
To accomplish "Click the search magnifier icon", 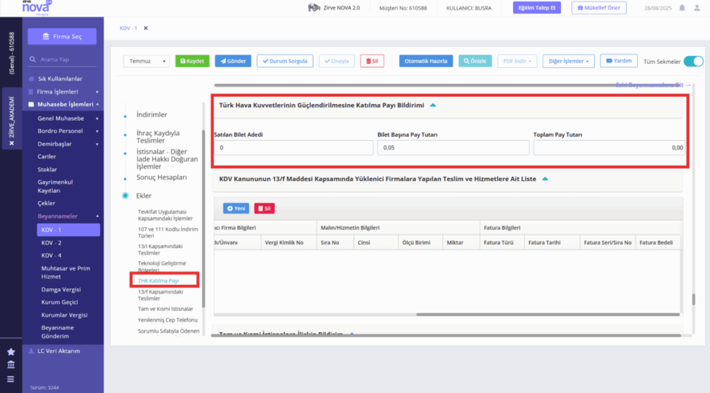I will (x=33, y=60).
